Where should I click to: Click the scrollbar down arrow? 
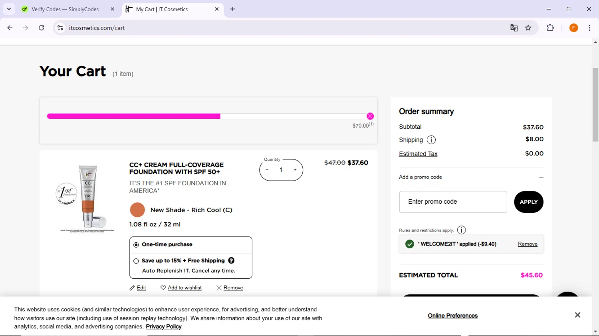595,332
